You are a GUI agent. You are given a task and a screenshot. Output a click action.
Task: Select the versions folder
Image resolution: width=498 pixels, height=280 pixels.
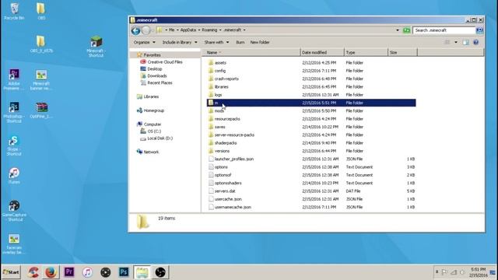(222, 151)
